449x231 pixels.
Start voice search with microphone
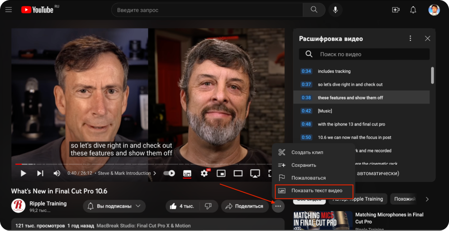335,10
